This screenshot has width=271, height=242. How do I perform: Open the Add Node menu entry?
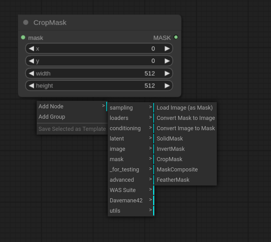click(51, 106)
